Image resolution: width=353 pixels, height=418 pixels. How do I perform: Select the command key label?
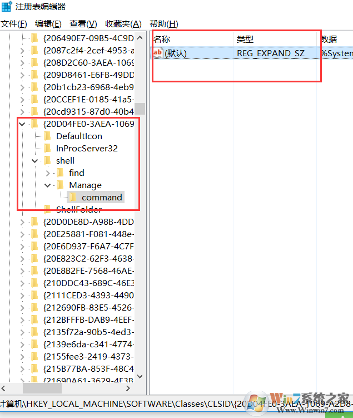tap(102, 198)
